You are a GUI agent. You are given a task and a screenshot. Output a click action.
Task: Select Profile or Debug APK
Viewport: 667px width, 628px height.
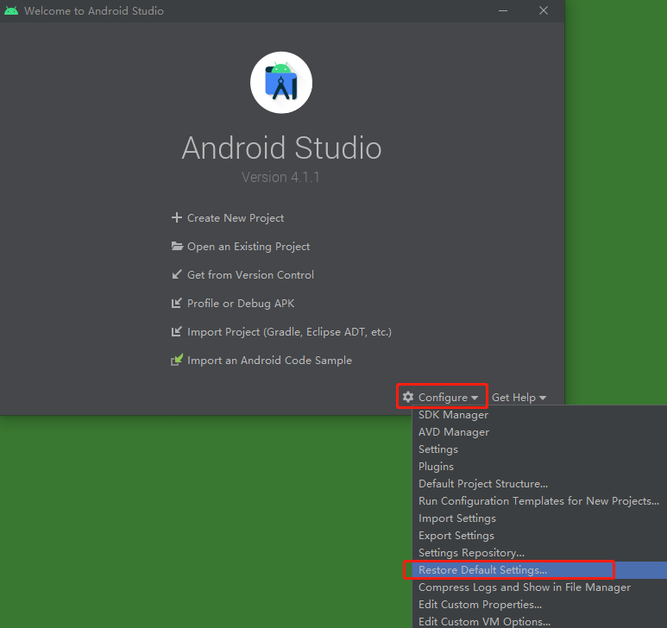tap(241, 303)
